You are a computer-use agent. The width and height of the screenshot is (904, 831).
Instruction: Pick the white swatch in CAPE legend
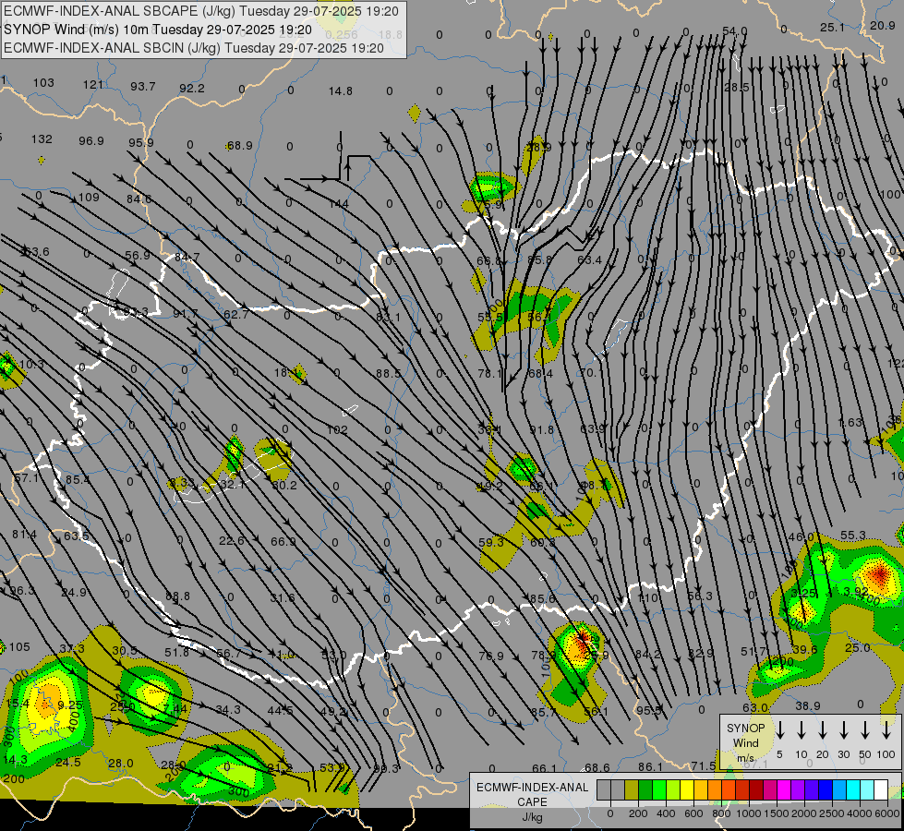[880, 789]
